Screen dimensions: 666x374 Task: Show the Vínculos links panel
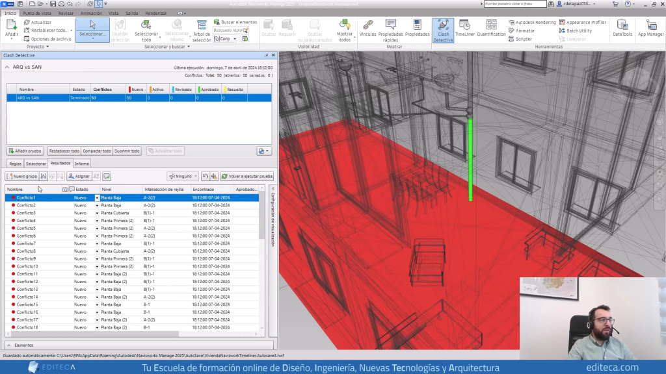pyautogui.click(x=367, y=29)
